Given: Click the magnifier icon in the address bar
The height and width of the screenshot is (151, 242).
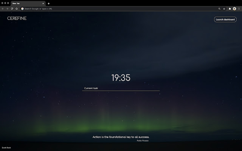Looking at the screenshot, I should tap(219, 8).
